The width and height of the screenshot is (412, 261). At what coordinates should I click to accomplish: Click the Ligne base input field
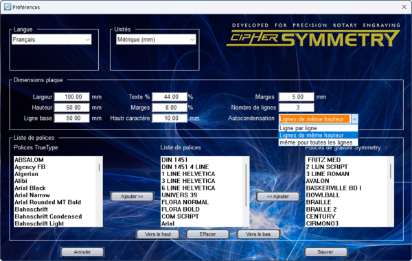pos(71,119)
